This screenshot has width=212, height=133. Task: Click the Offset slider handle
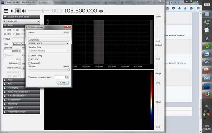(x=158, y=127)
